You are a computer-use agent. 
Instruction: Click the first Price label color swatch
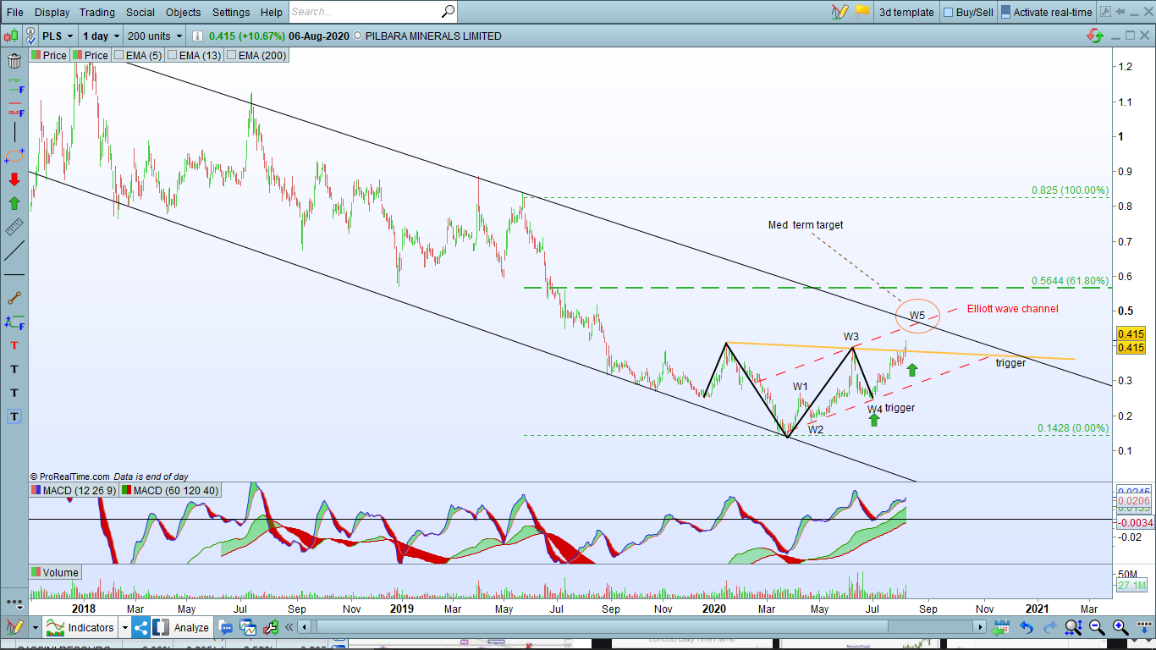click(x=36, y=55)
